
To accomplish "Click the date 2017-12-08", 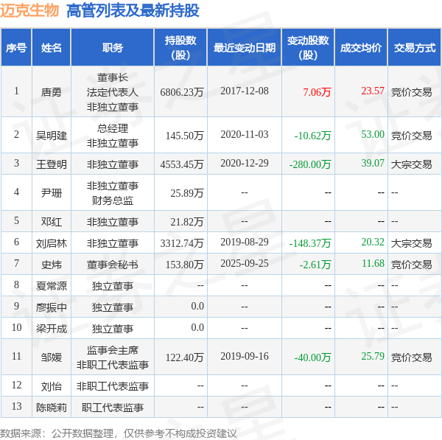I will [x=245, y=91].
